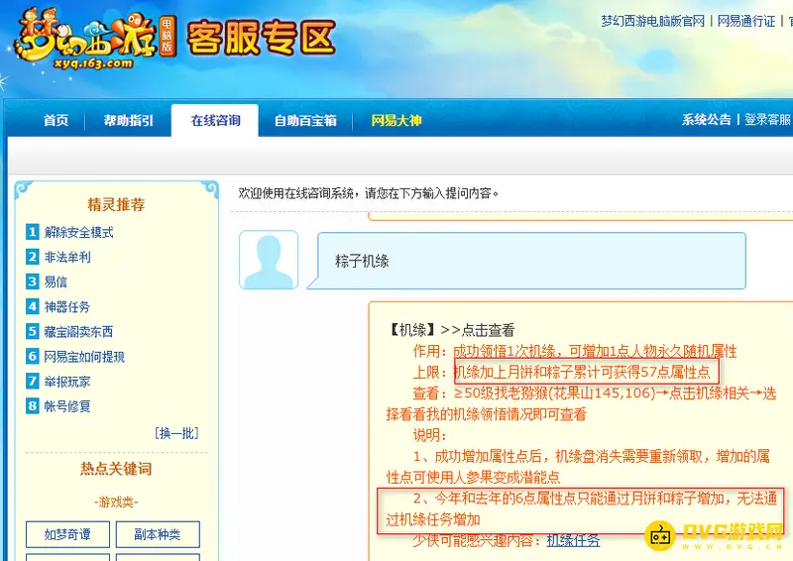
Task: Open the 首页 nav tab
Action: (x=56, y=120)
